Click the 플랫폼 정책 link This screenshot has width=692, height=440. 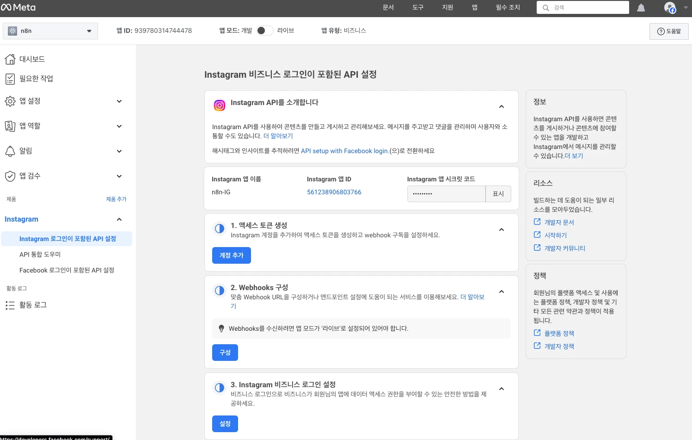559,334
